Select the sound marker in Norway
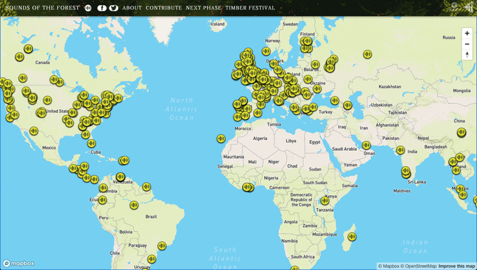This screenshot has height=270, width=477. [x=266, y=51]
